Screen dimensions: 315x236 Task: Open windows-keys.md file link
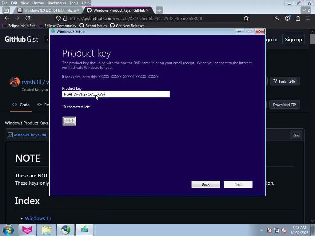(30, 135)
